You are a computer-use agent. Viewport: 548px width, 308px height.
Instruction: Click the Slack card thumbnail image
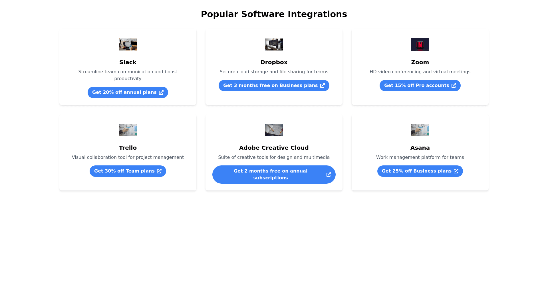tap(128, 44)
